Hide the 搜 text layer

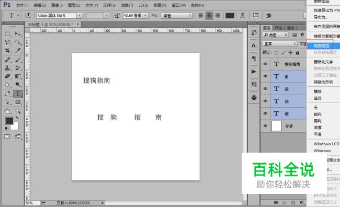(x=265, y=113)
